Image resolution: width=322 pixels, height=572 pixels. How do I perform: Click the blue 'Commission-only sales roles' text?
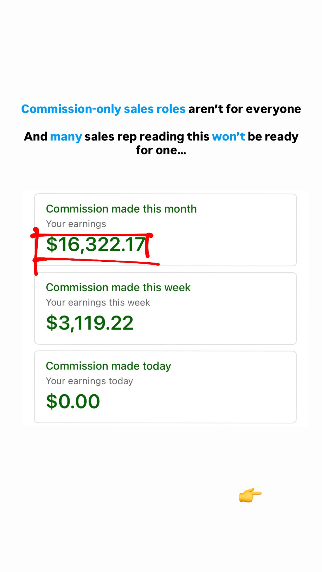click(103, 109)
